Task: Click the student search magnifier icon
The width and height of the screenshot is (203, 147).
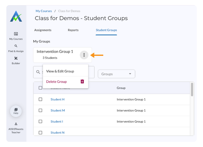Action: pyautogui.click(x=38, y=72)
